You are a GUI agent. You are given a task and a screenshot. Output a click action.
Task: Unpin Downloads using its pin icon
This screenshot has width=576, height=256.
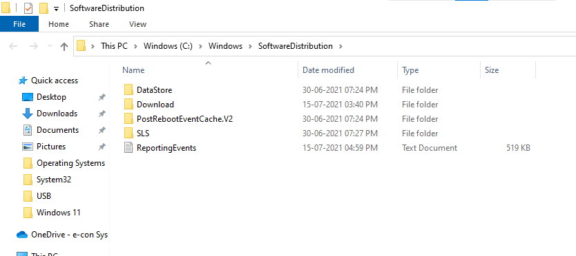[102, 114]
